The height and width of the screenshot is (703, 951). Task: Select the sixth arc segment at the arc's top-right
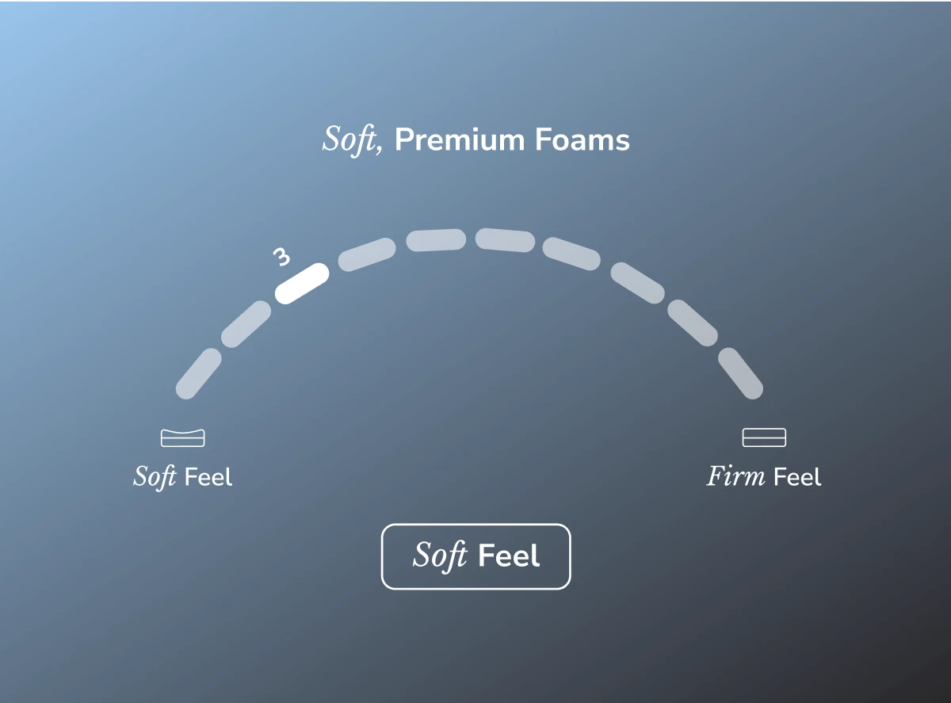(x=506, y=240)
